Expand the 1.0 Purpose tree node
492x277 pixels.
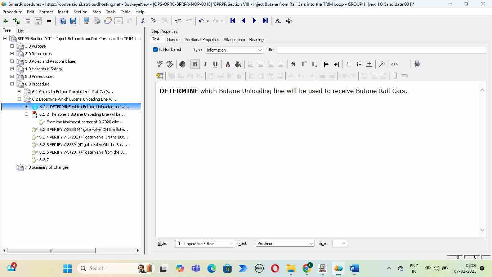(x=12, y=46)
